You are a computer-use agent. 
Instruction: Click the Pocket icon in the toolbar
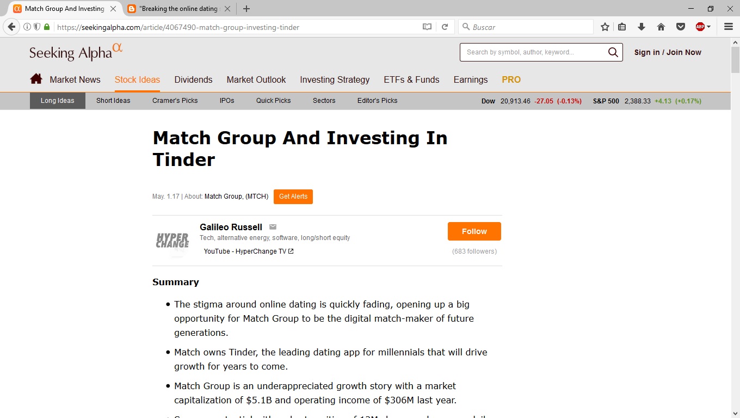680,27
